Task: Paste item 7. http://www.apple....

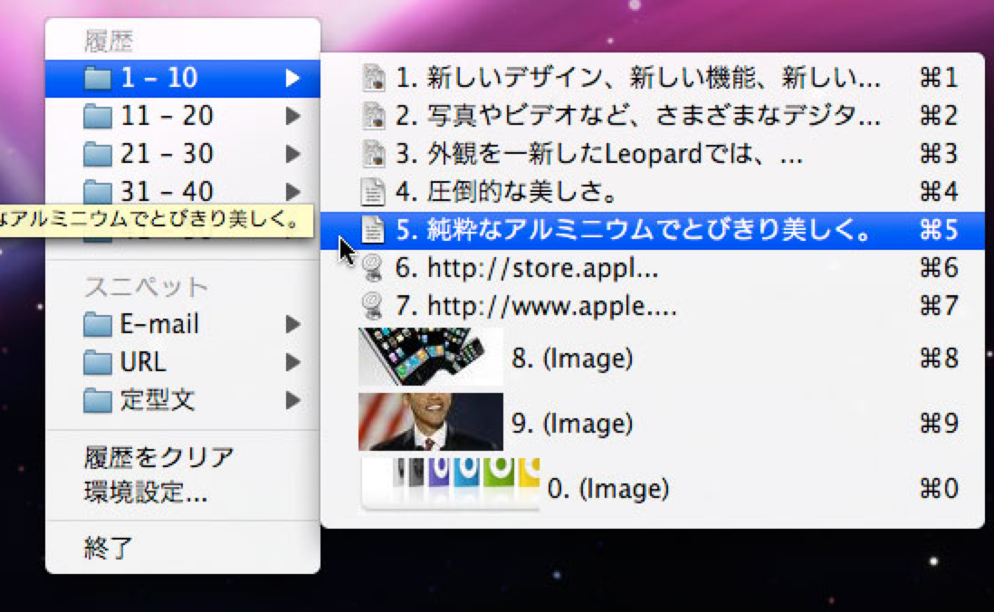Action: point(653,306)
